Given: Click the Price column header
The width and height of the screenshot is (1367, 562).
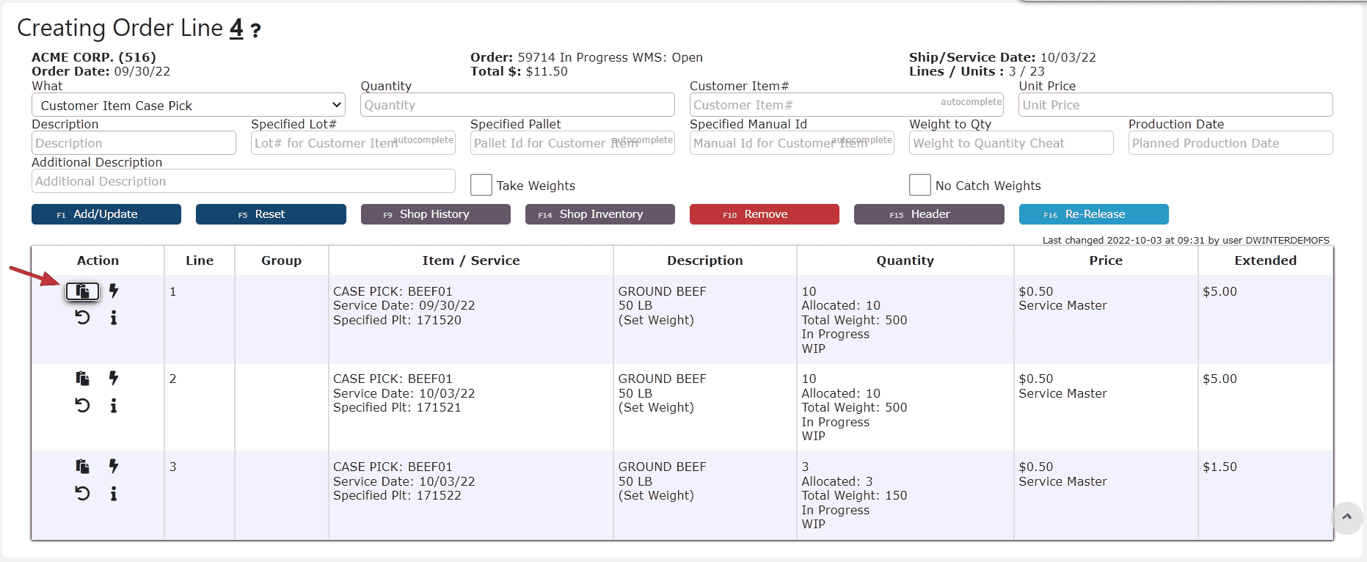Looking at the screenshot, I should [x=1106, y=260].
